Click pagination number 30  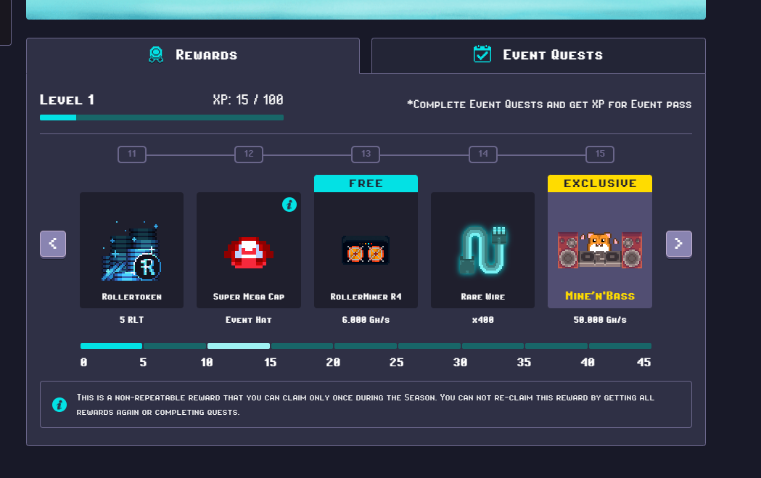pyautogui.click(x=460, y=363)
